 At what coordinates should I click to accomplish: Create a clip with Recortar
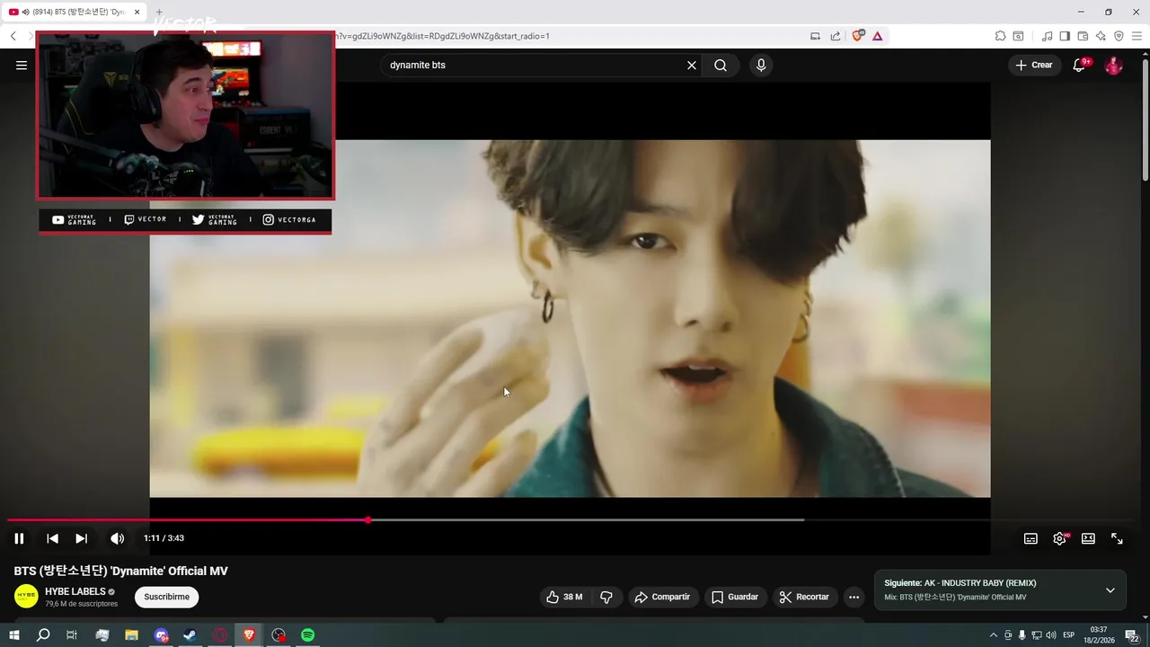tap(804, 597)
